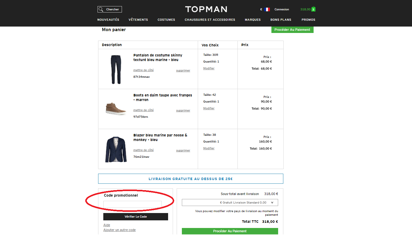Click Ajouter un autre code link
This screenshot has width=412, height=235.
click(120, 230)
